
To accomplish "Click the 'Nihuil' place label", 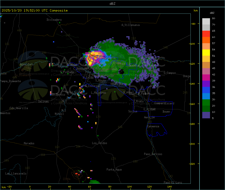I will click(x=59, y=114).
